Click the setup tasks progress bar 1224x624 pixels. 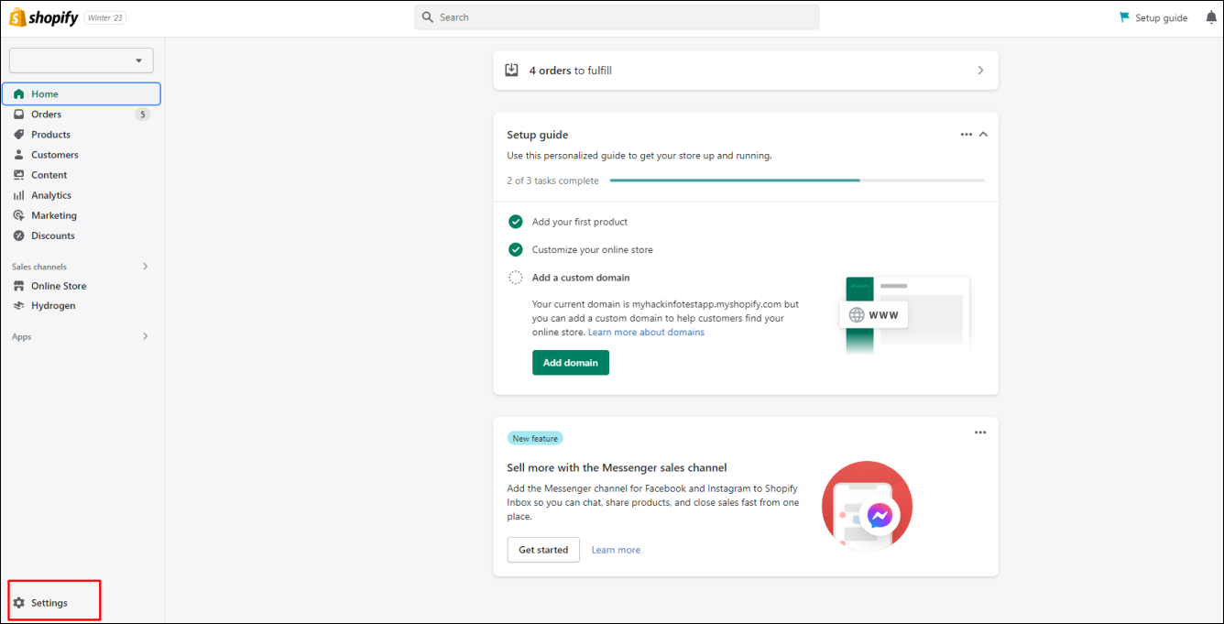(x=797, y=181)
